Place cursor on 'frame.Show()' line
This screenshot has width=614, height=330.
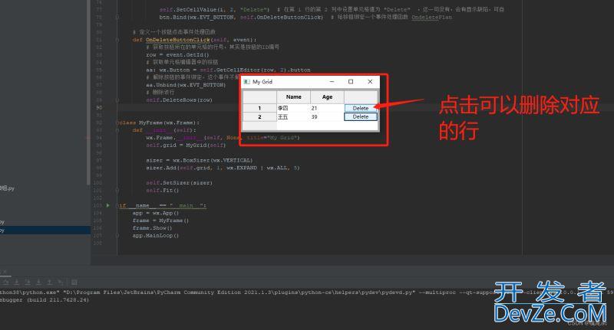pyautogui.click(x=152, y=227)
